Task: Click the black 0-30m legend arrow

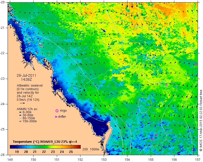Action: tap(20, 112)
